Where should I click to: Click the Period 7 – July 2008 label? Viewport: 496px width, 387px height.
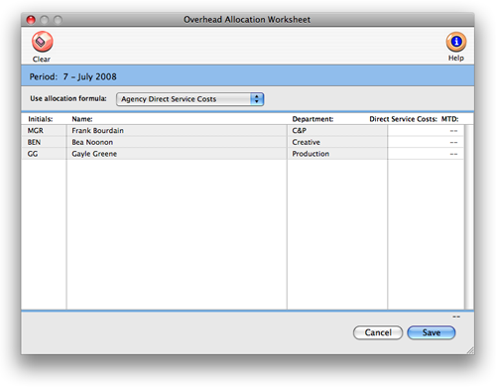pyautogui.click(x=72, y=76)
